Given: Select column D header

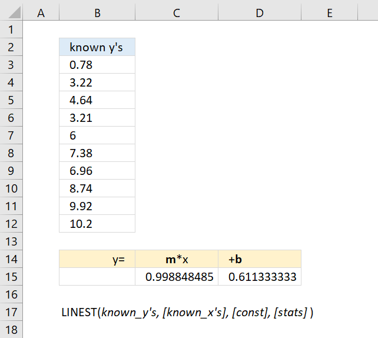Looking at the screenshot, I should (x=260, y=13).
